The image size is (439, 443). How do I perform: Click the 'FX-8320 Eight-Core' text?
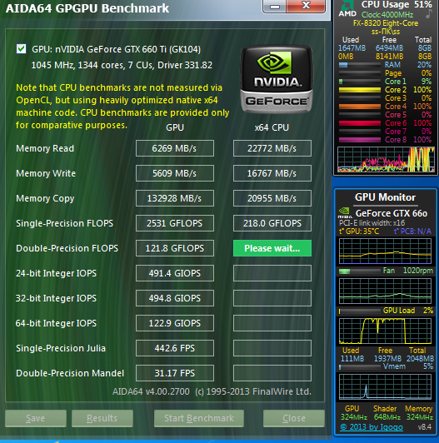[x=386, y=23]
